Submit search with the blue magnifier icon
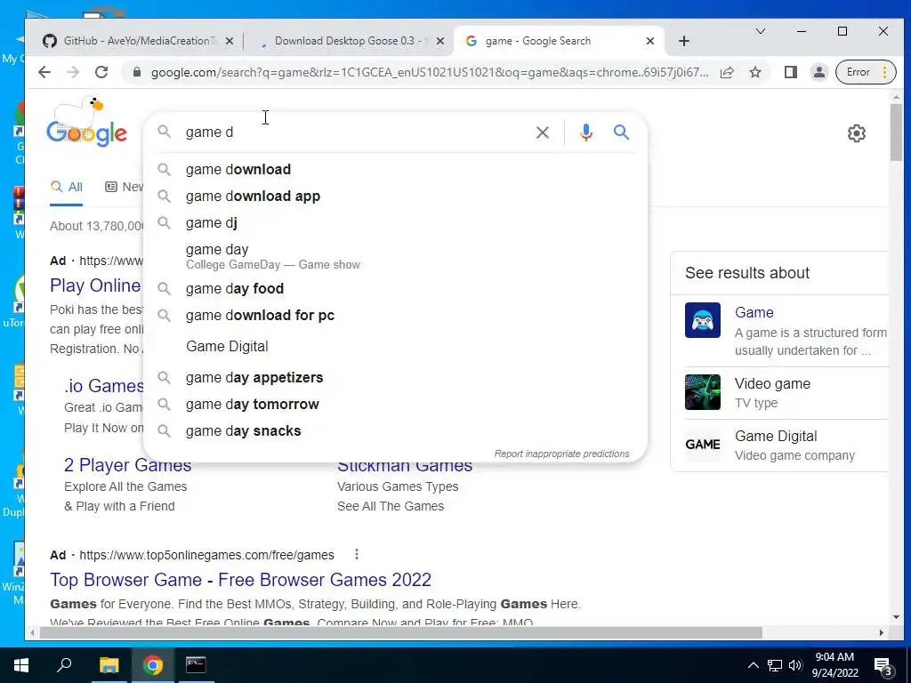This screenshot has width=911, height=683. (x=621, y=133)
